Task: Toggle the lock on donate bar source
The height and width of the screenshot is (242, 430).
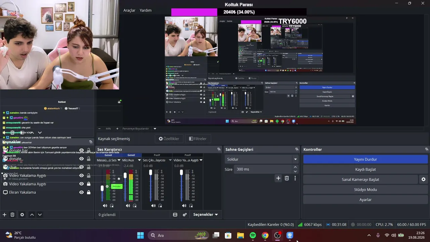Action: click(89, 150)
